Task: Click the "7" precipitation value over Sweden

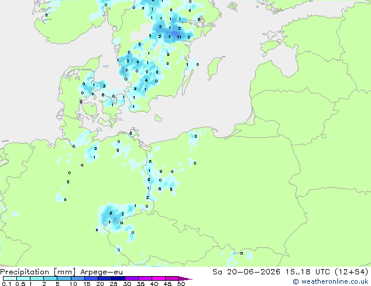Action: (x=160, y=27)
